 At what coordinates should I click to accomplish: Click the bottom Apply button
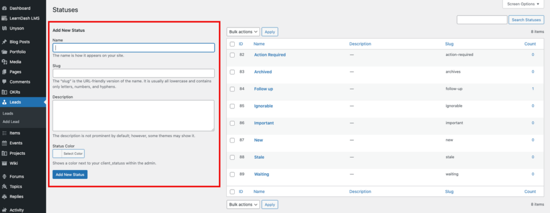(270, 204)
